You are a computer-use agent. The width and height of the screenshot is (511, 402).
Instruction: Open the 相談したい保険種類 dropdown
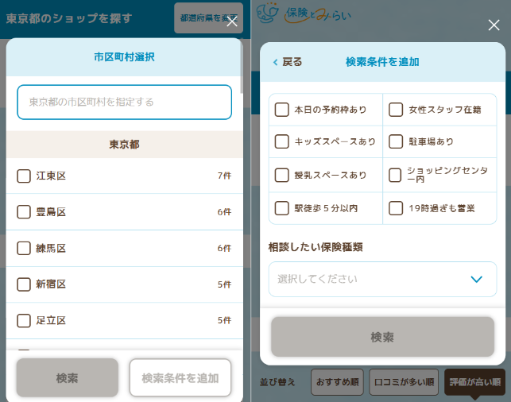coord(382,279)
